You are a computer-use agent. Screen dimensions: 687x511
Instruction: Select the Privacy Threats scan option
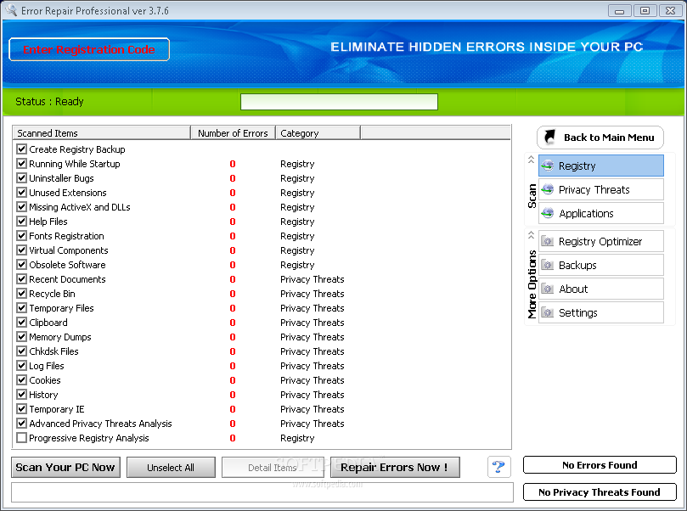click(601, 189)
